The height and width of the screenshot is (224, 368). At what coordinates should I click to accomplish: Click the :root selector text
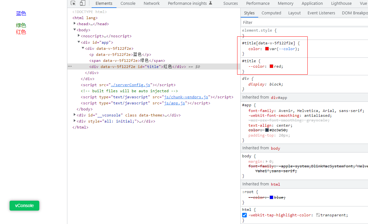[x=248, y=192]
